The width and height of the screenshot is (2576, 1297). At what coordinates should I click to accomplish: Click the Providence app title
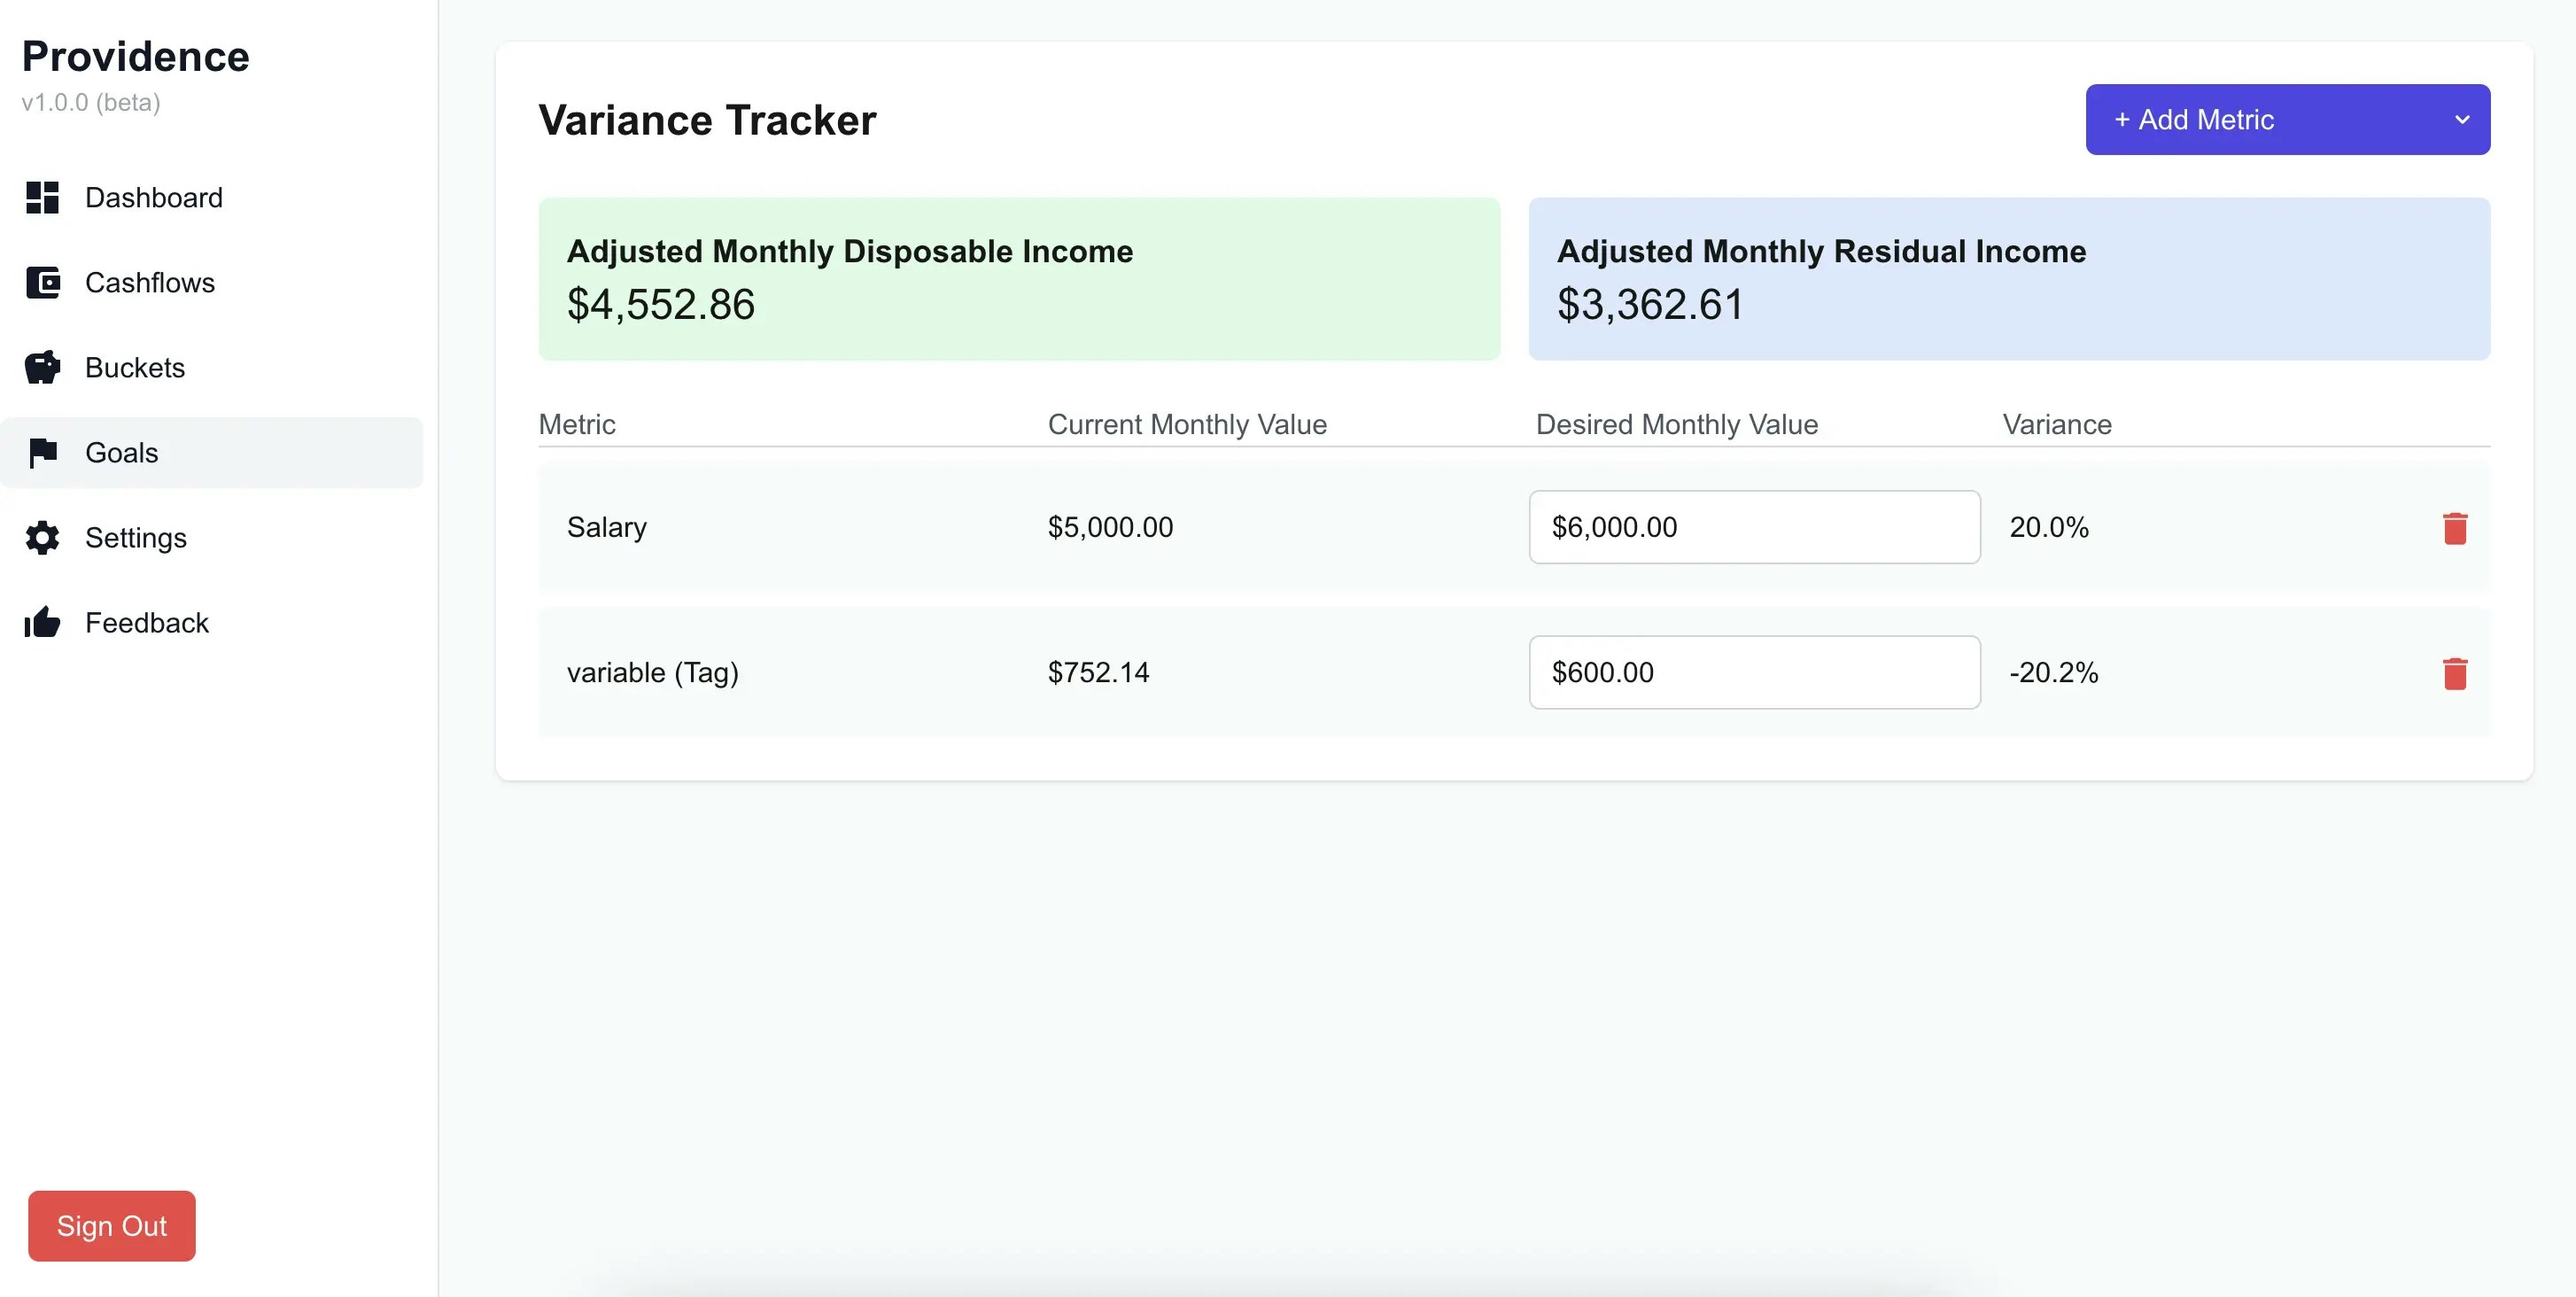(x=136, y=57)
